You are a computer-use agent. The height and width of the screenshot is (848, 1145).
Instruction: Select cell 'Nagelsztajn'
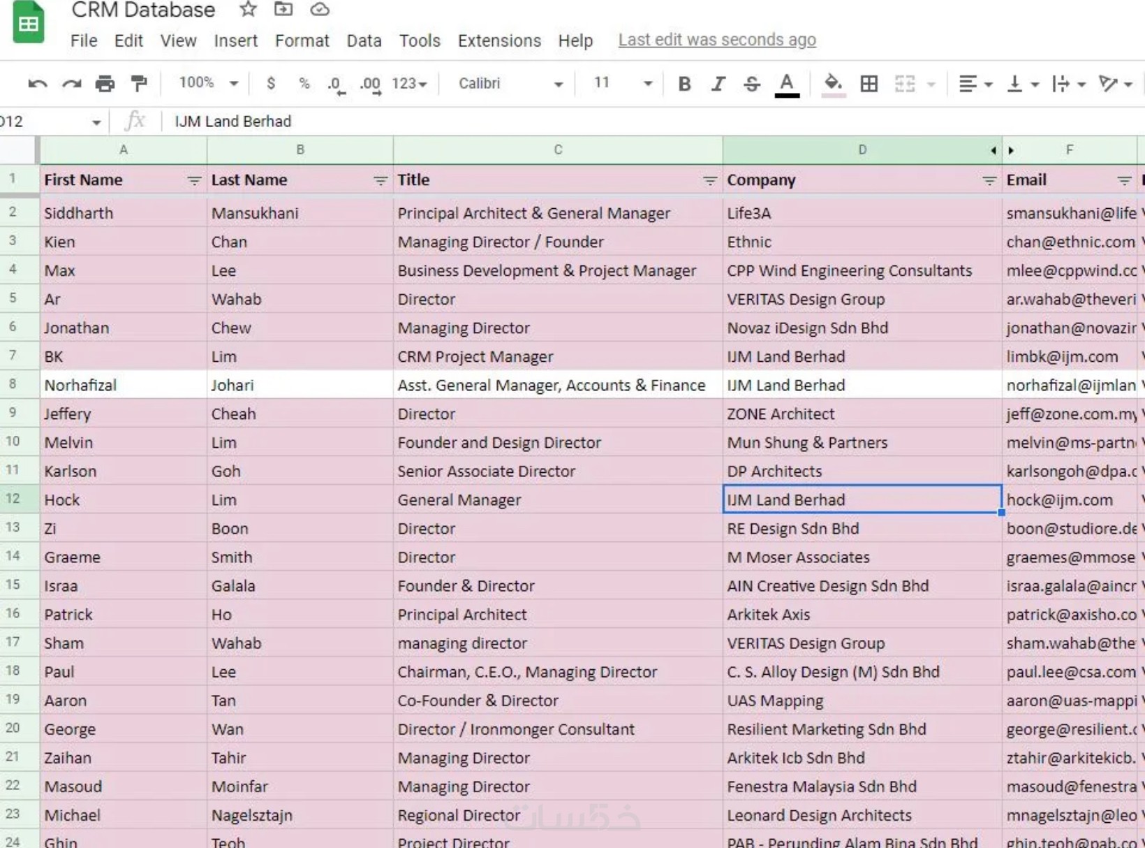(x=300, y=815)
